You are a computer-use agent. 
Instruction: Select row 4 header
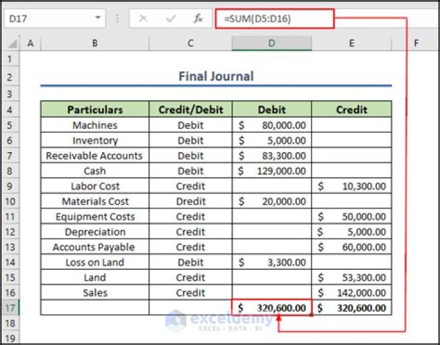(x=10, y=110)
